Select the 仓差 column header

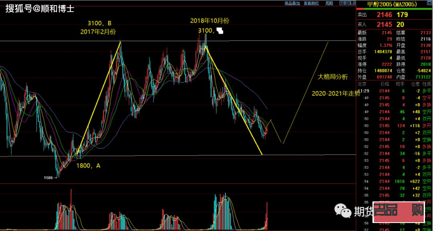coord(414,84)
